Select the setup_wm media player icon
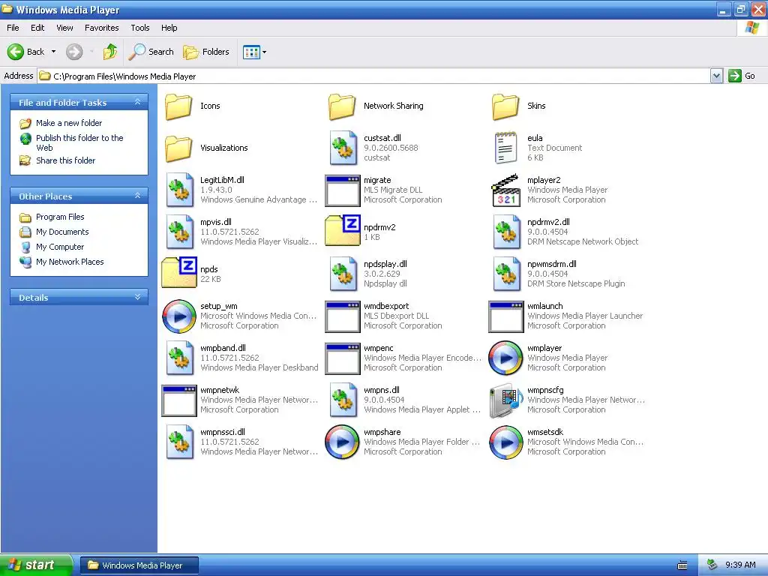768x576 pixels. 179,316
